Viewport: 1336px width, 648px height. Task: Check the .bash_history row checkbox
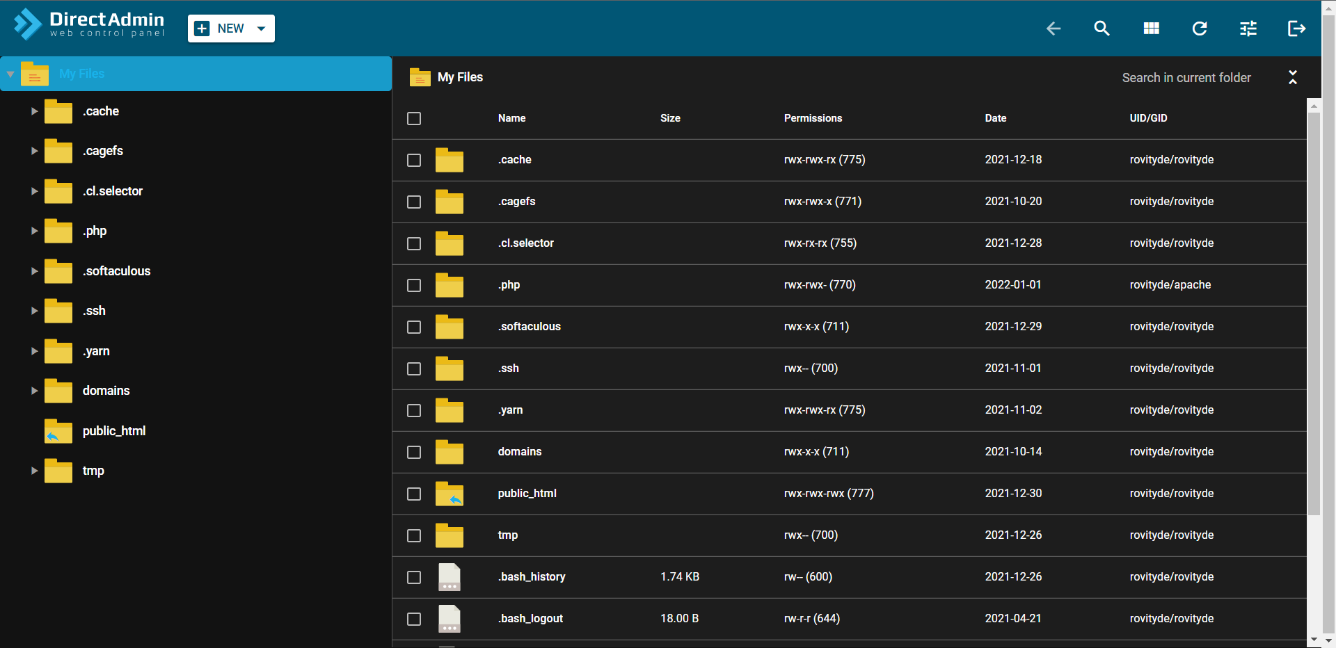point(414,577)
